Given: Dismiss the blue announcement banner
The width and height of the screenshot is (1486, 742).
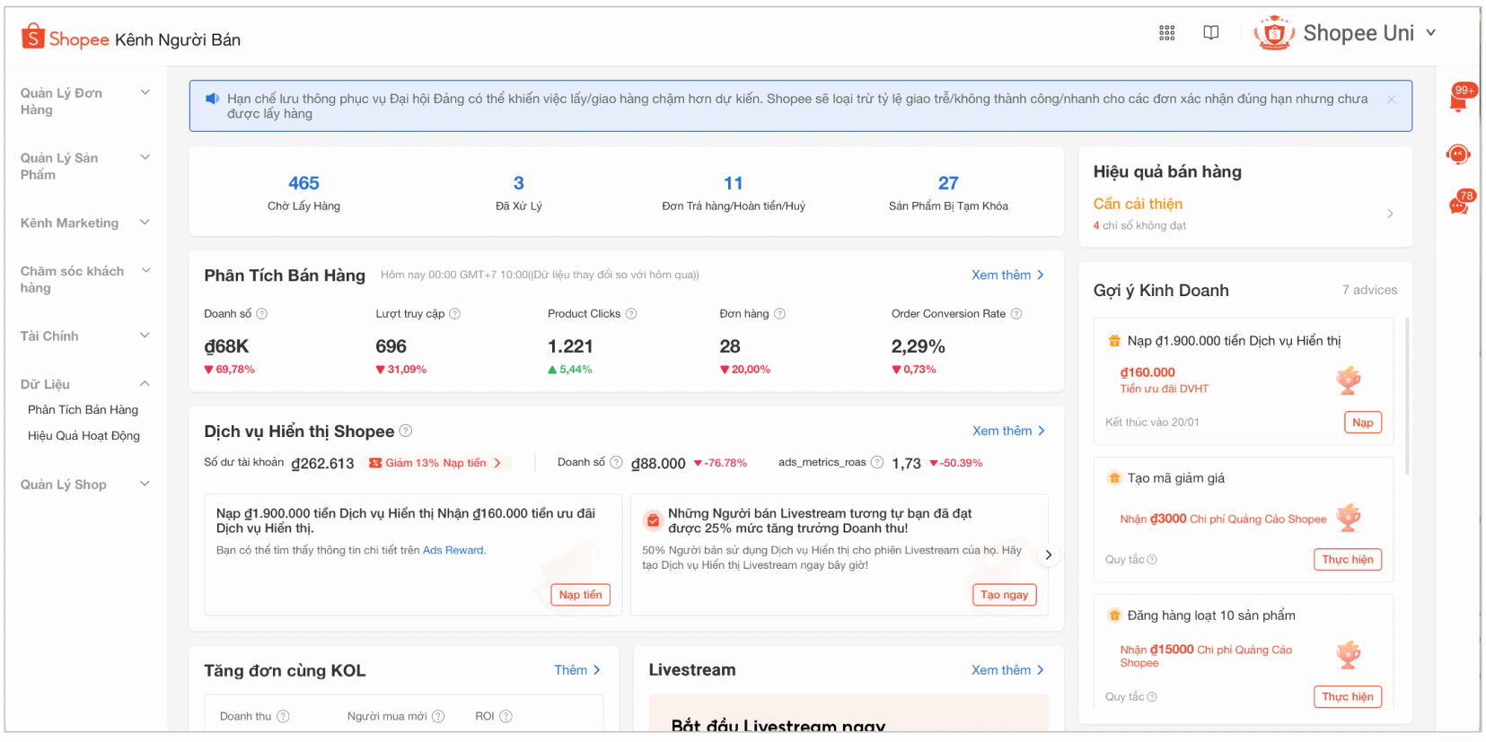Looking at the screenshot, I should pos(1391,100).
